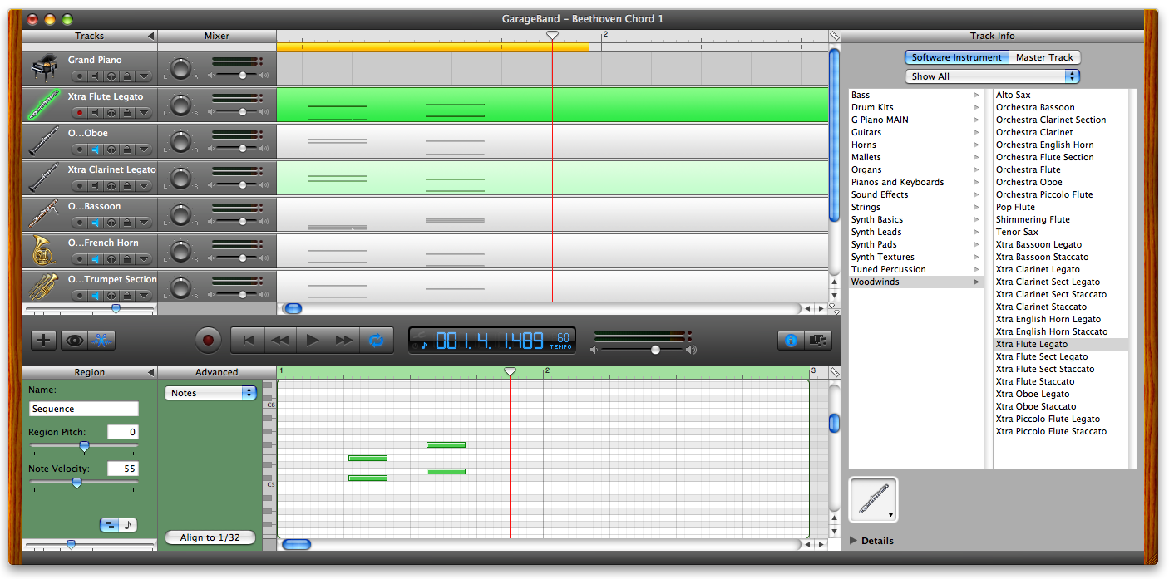Unmute the O...Oboe track
Image resolution: width=1169 pixels, height=579 pixels.
coord(96,150)
